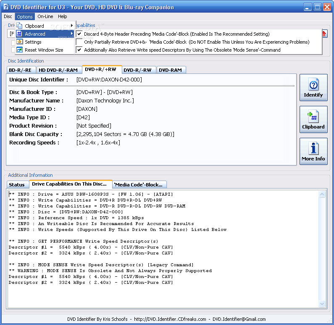Choose Settings from Options menu
The height and width of the screenshot is (325, 334).
tap(45, 42)
